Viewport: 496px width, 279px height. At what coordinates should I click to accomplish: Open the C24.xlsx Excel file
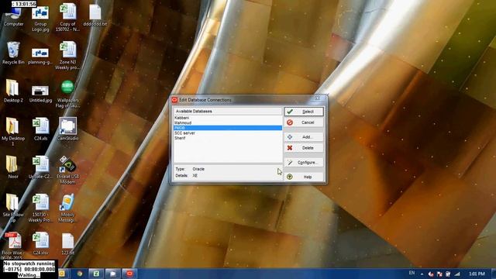[x=40, y=243]
